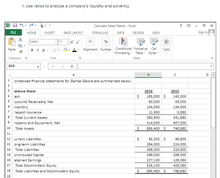This screenshot has width=220, height=178.
Task: Click the Total Current Assets label
Action: point(31,118)
